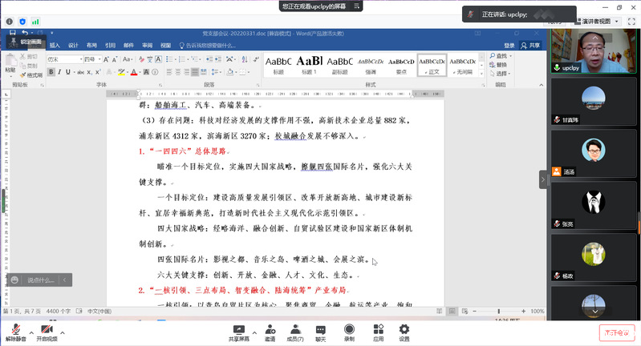Image resolution: width=641 pixels, height=346 pixels.
Task: Click the red font color button
Action: 134,72
